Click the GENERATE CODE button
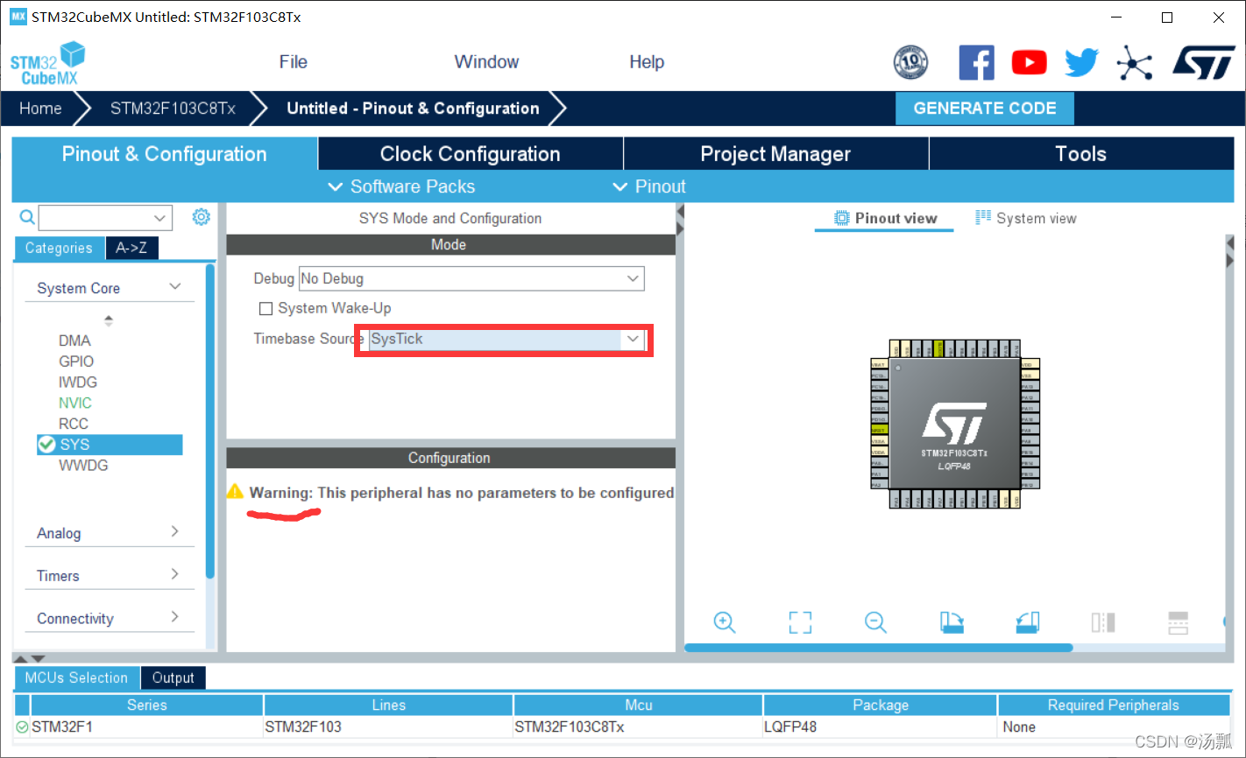Image resolution: width=1246 pixels, height=758 pixels. [985, 109]
